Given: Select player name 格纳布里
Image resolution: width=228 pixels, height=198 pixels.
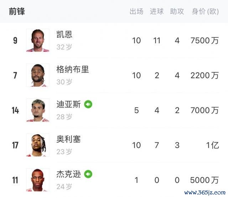Looking at the screenshot, I should (73, 69).
